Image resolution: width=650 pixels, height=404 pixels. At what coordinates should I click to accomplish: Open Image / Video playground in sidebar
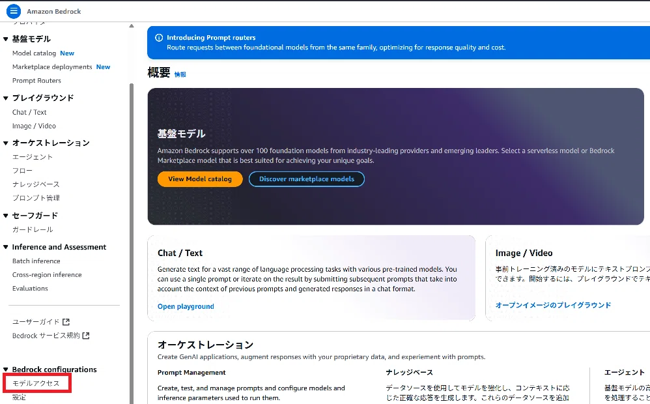point(34,126)
